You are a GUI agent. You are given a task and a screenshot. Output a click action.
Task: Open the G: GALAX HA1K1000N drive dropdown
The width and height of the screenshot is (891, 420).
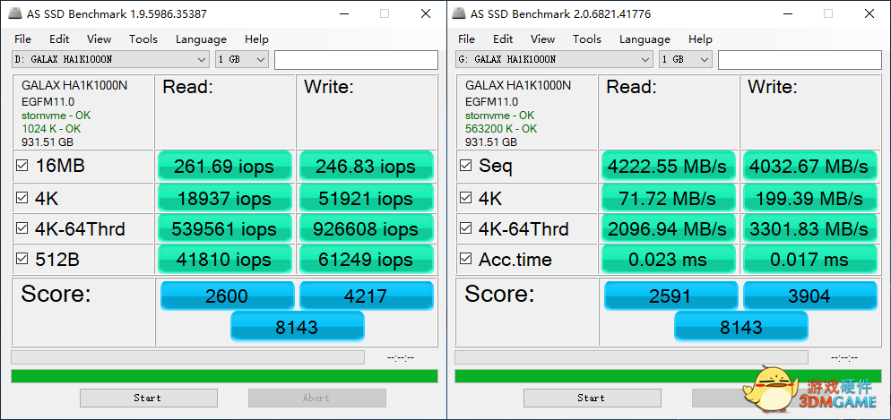click(x=554, y=60)
